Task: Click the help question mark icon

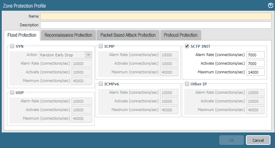Action: pyautogui.click(x=270, y=6)
